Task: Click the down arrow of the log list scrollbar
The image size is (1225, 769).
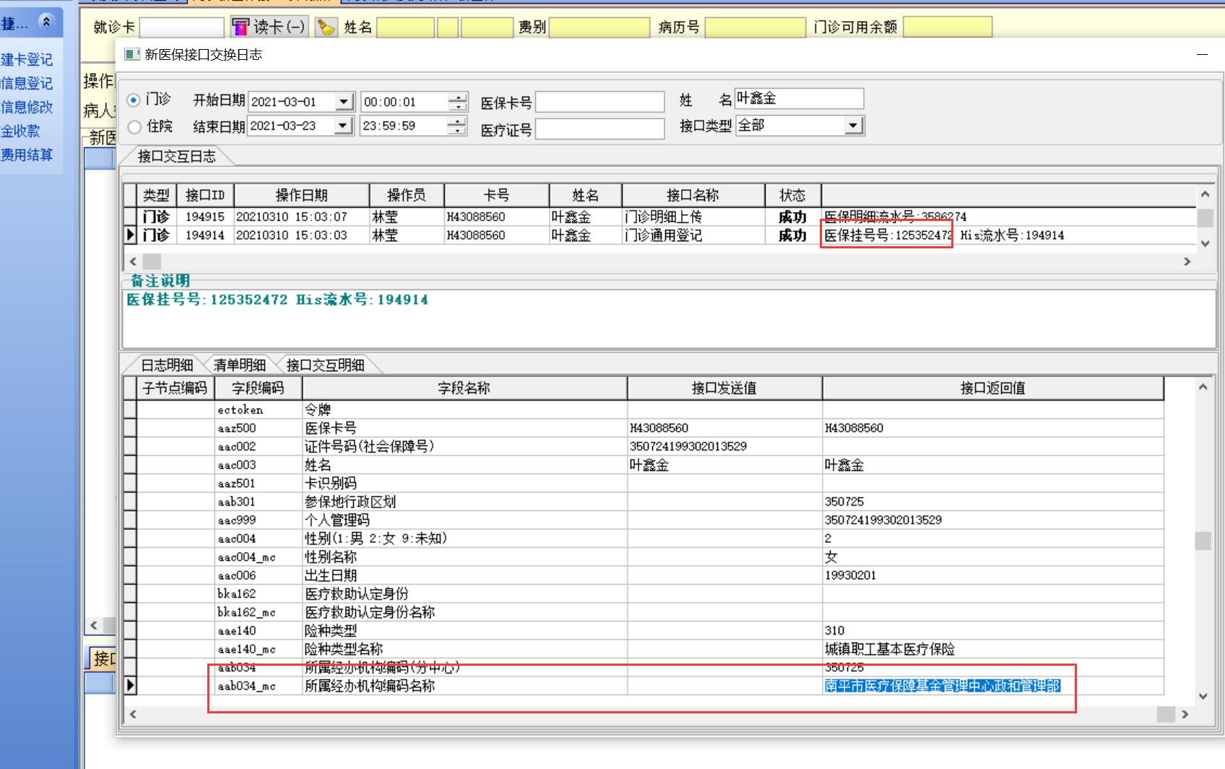Action: [x=1205, y=243]
